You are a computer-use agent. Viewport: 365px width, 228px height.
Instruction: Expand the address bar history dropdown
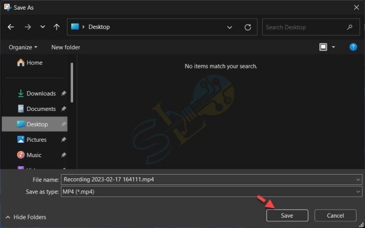(x=229, y=27)
